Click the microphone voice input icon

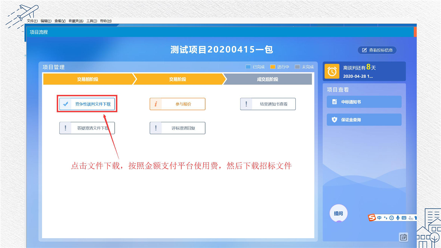tap(398, 218)
